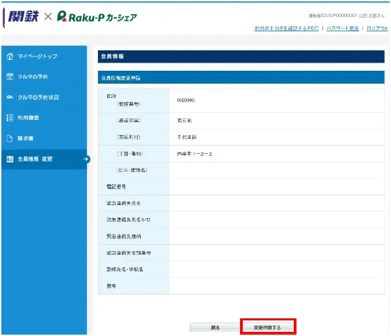Open the 利用の手引きを確認する(PDF) link

pos(286,29)
